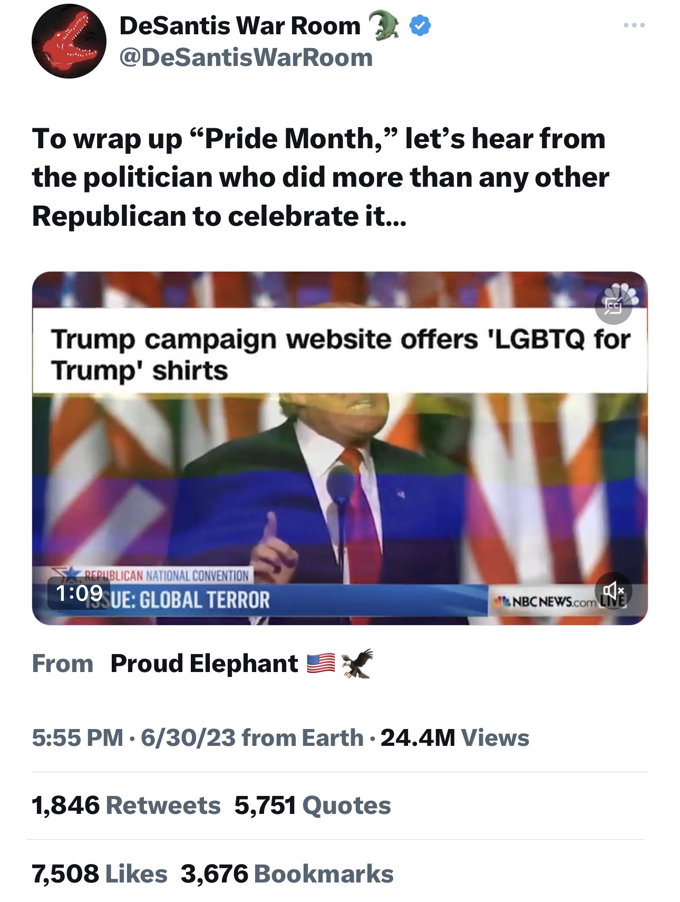View the 5,751 Quotes list

tap(313, 805)
